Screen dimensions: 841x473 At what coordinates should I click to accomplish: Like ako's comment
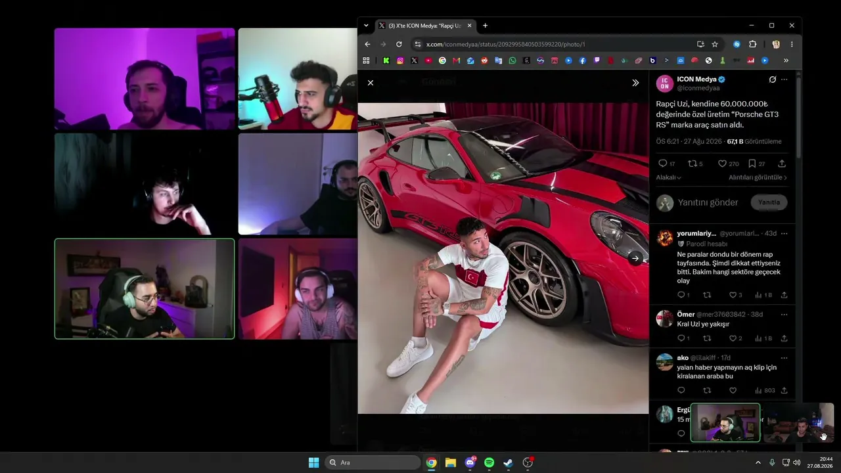[x=733, y=390]
